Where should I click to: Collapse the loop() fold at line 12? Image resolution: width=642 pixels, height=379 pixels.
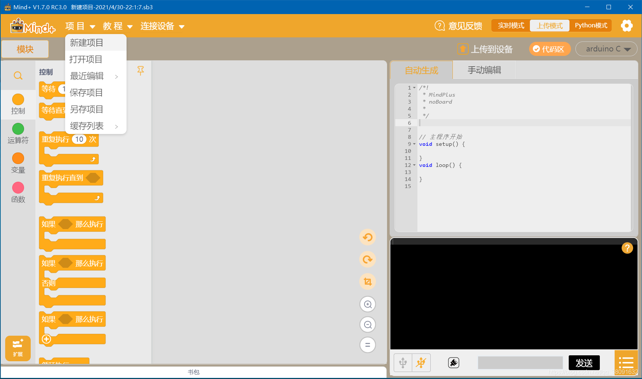414,165
